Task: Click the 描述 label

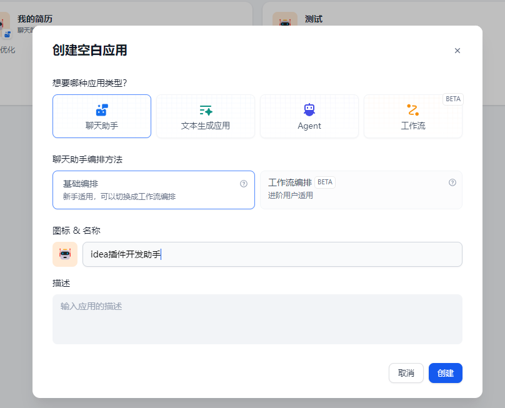Action: [61, 283]
